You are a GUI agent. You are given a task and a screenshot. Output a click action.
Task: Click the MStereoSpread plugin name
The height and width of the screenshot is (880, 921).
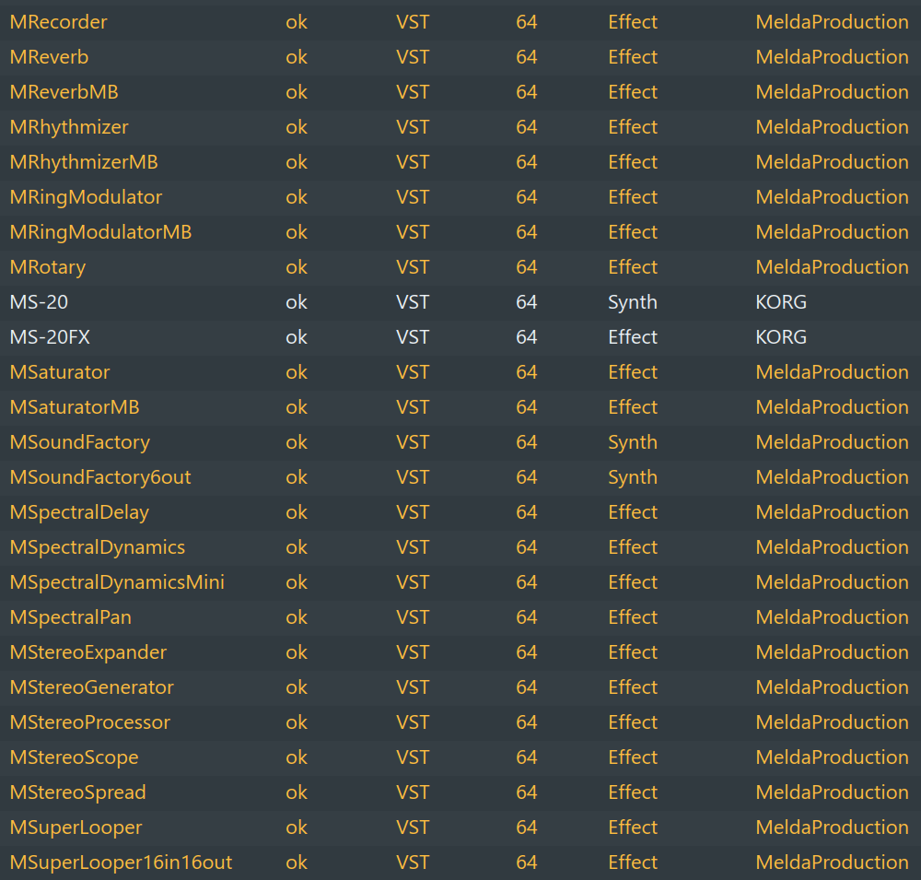coord(77,792)
